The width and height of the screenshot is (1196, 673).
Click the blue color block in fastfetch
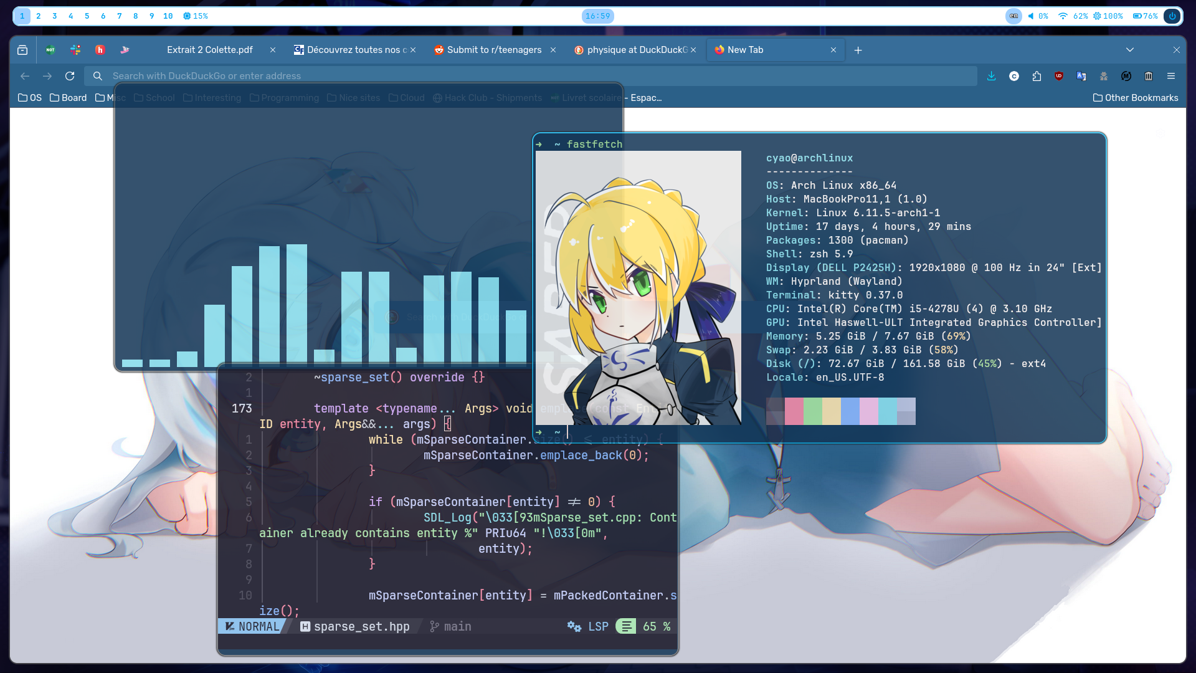pyautogui.click(x=850, y=411)
